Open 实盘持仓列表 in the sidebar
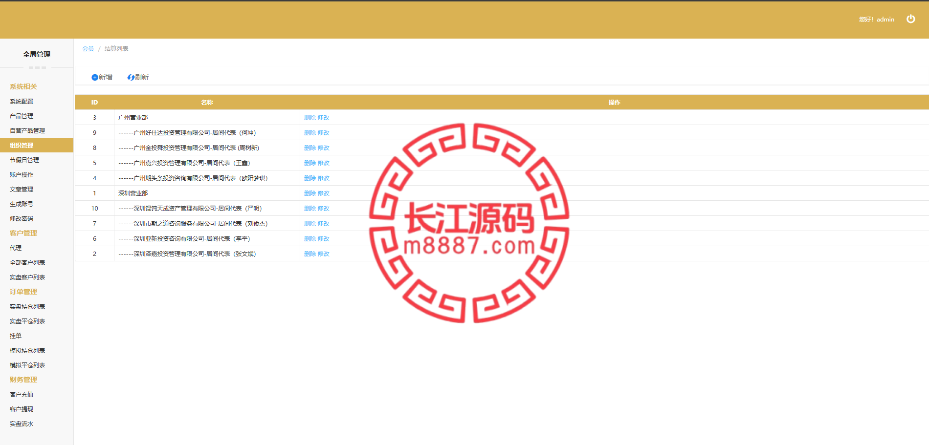 [27, 307]
